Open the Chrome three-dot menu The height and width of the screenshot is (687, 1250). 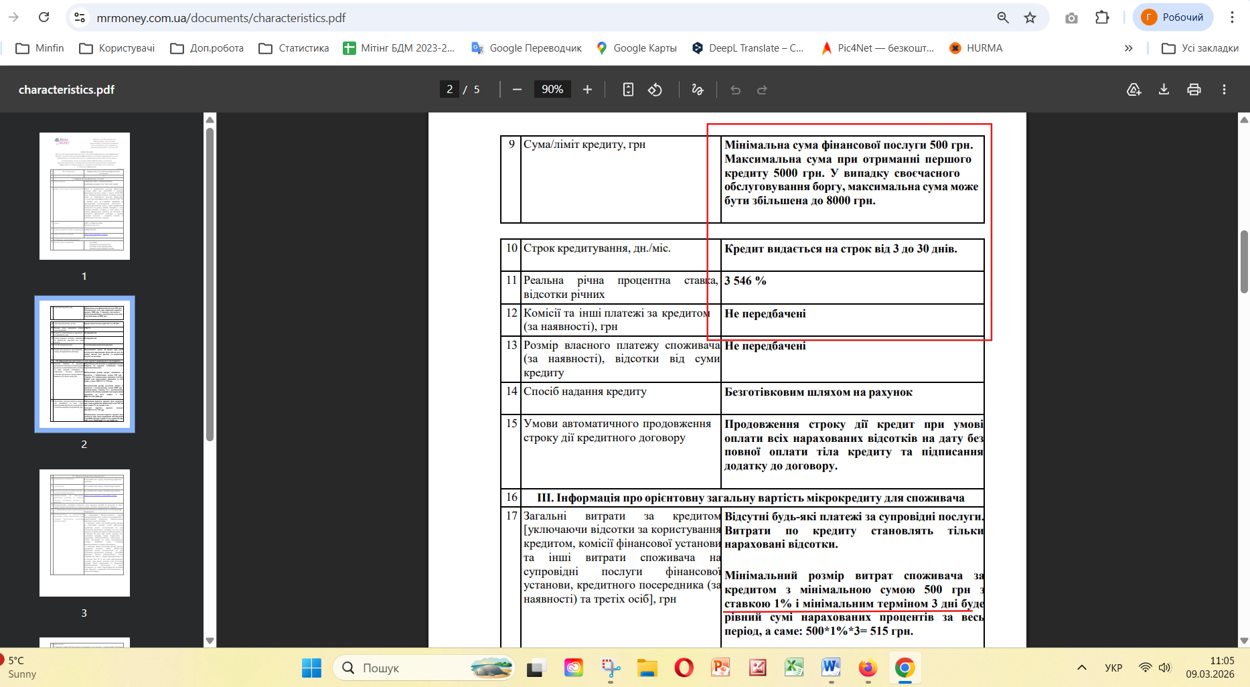click(1232, 17)
